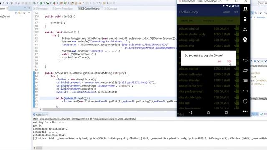Click editor horizontal scrollbar track
267x150 pixels.
pyautogui.click(x=109, y=109)
